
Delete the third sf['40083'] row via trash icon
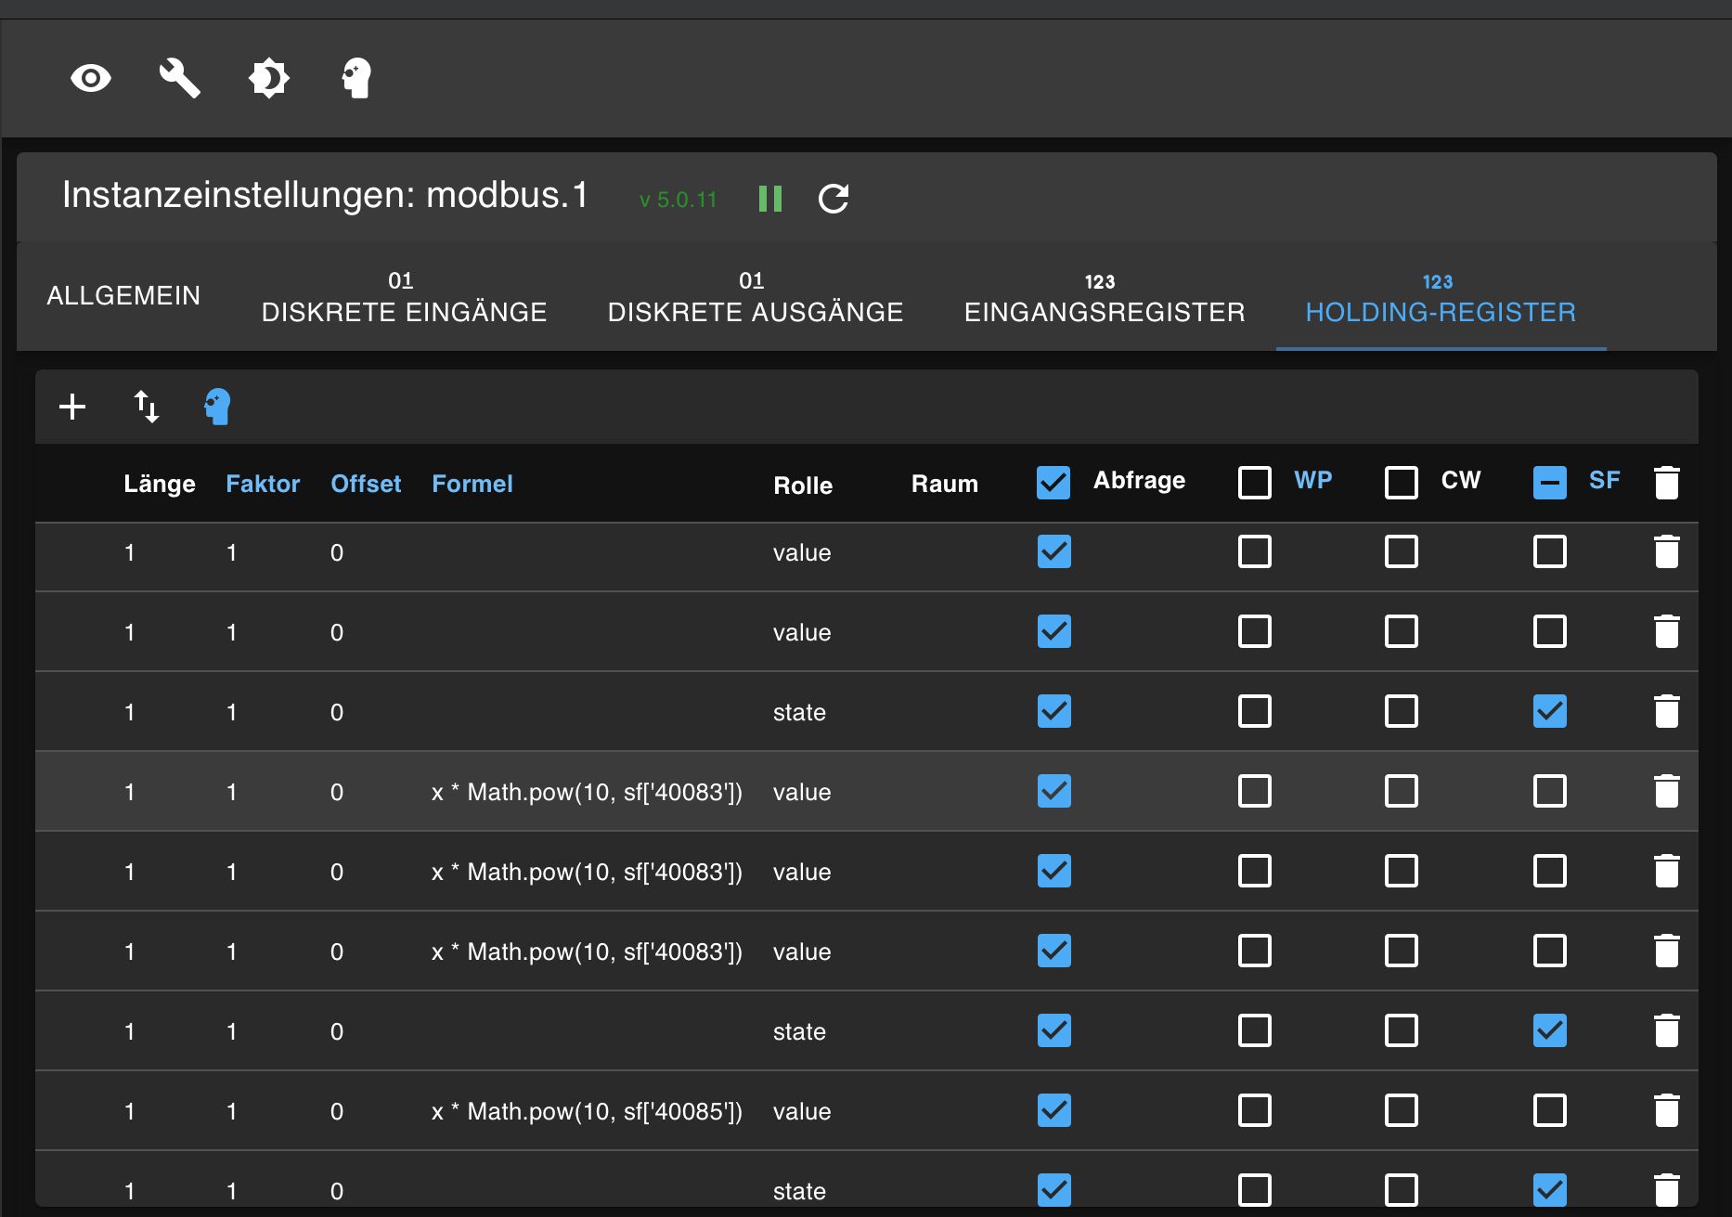point(1667,952)
